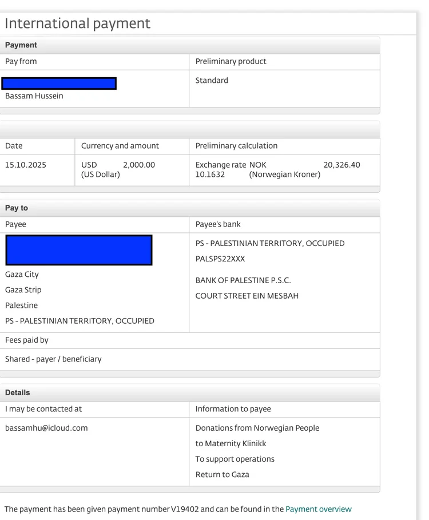Click the COURT STREET EIN MESBAH bank address
The image size is (429, 520).
click(x=247, y=296)
